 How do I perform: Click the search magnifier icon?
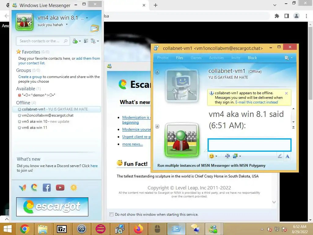coord(65,41)
